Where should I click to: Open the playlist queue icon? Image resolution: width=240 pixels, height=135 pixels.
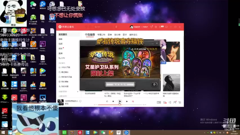180,102
